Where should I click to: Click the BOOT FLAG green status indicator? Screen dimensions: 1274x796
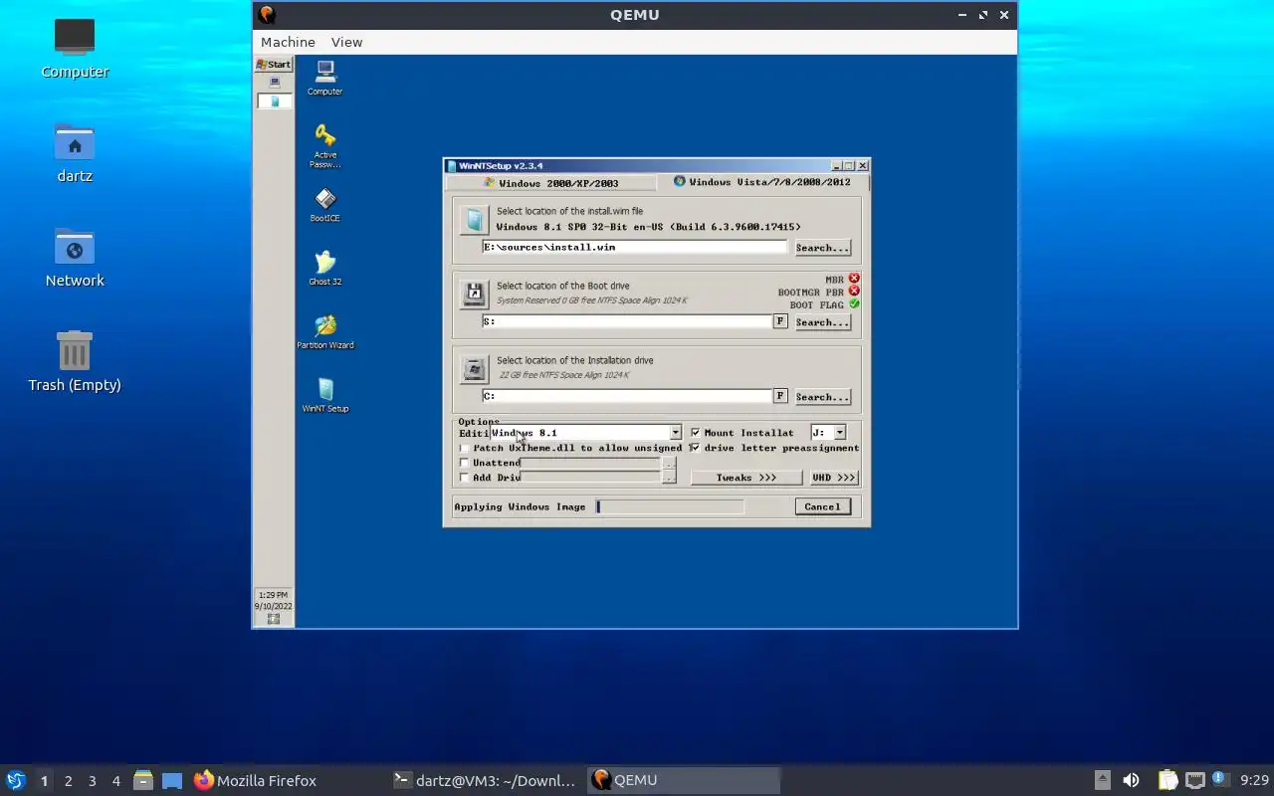(854, 304)
